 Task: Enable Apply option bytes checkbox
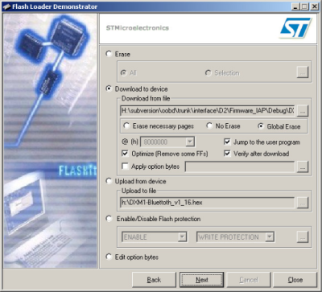(x=125, y=167)
